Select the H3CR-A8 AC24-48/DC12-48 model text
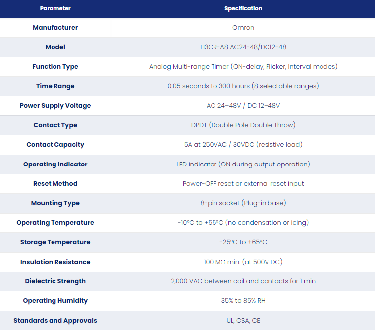 243,47
